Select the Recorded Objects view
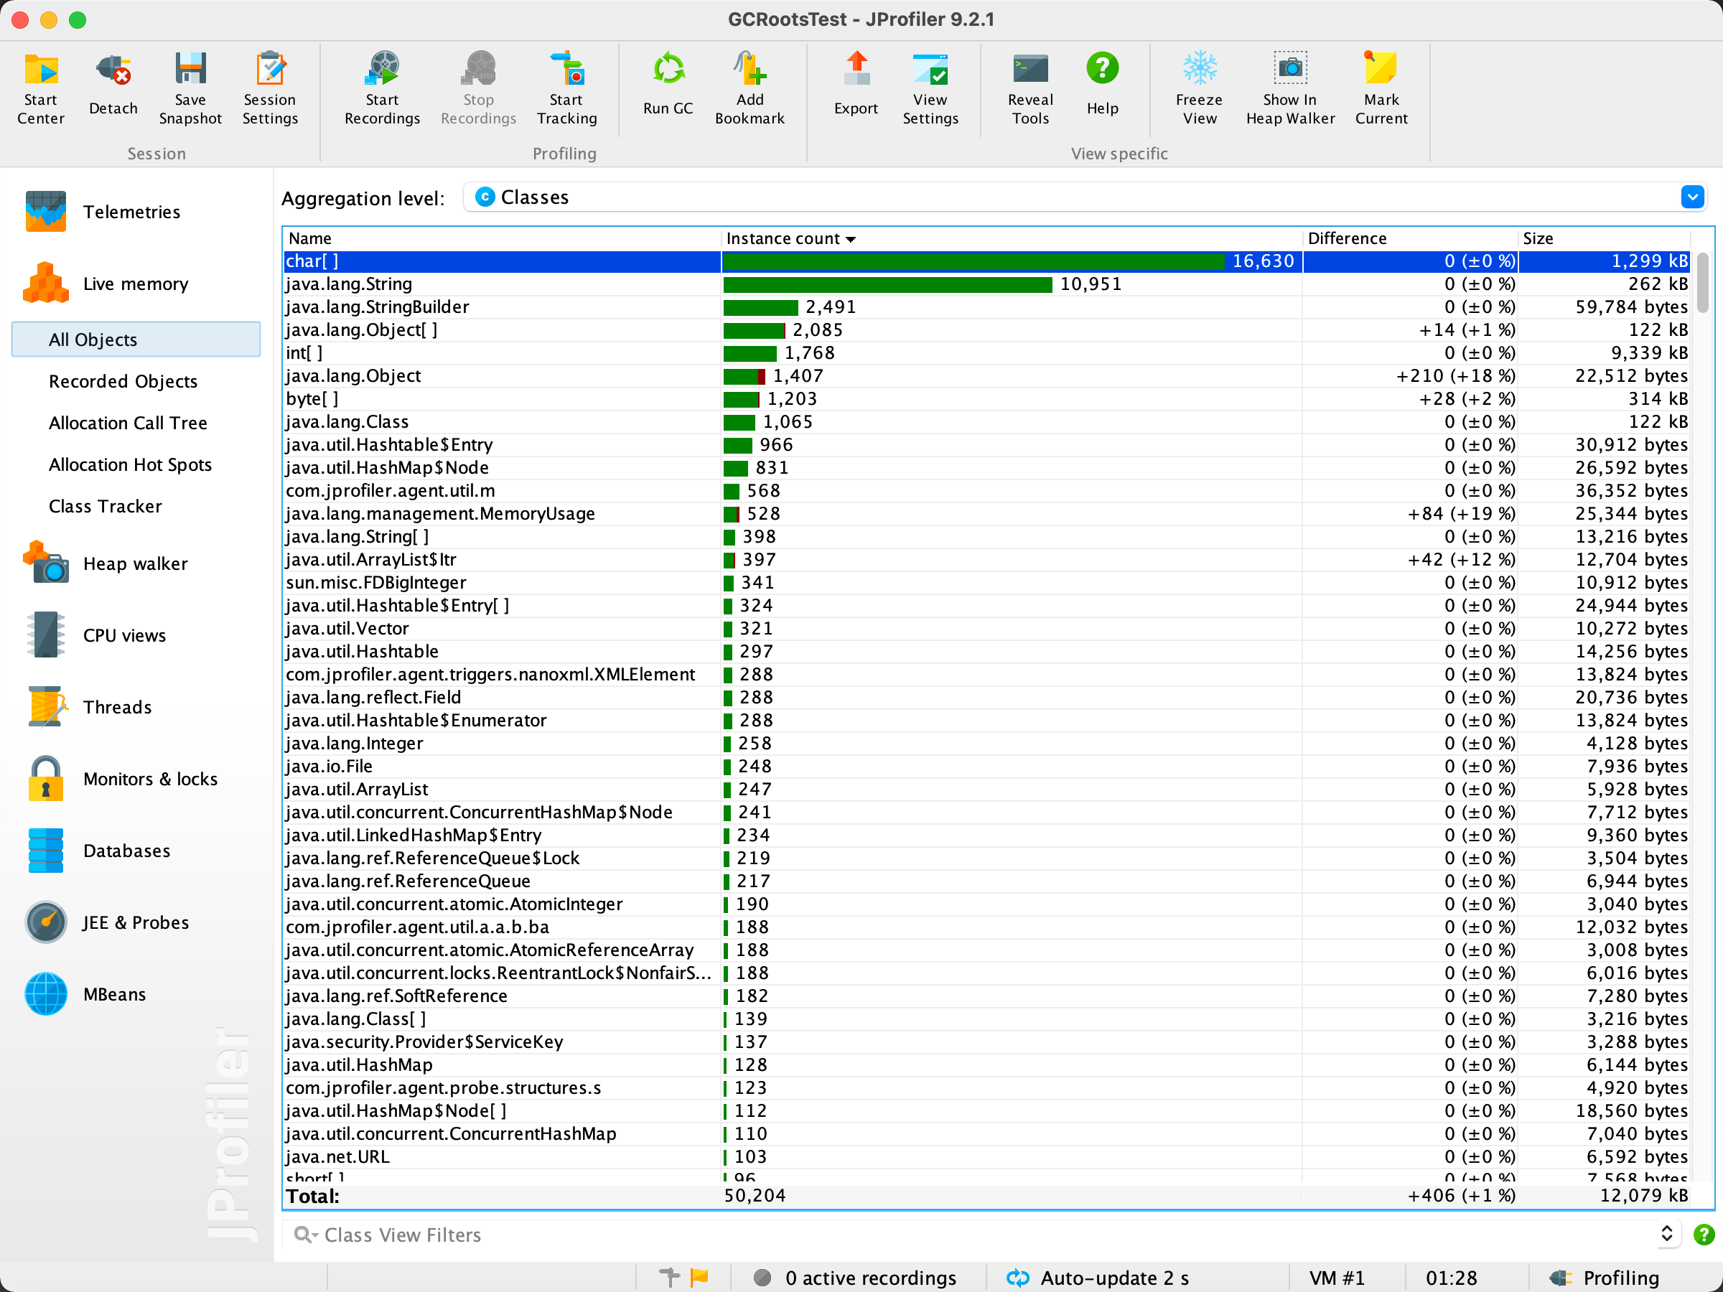 point(123,381)
